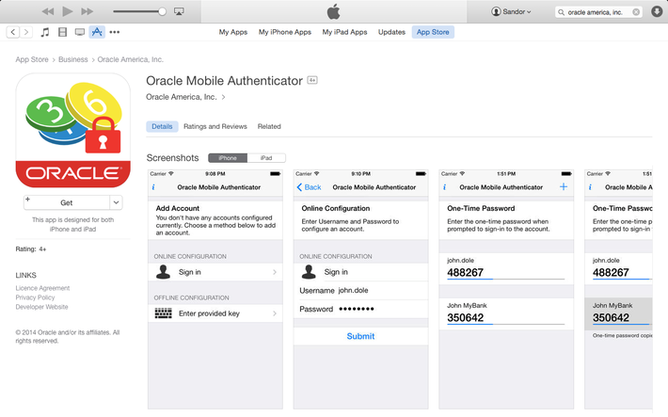Screen dimensions: 668x417
Task: Switch to the TV Shows library icon
Action: (x=80, y=32)
